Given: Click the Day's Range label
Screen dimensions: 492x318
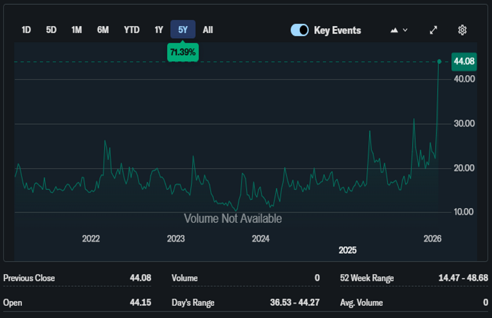Looking at the screenshot, I should (193, 302).
